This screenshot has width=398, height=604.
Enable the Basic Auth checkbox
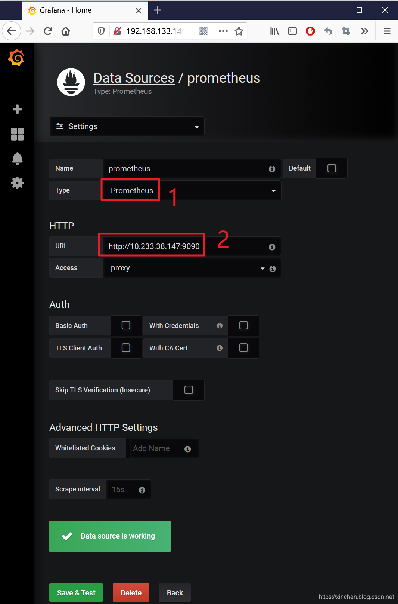click(x=126, y=325)
